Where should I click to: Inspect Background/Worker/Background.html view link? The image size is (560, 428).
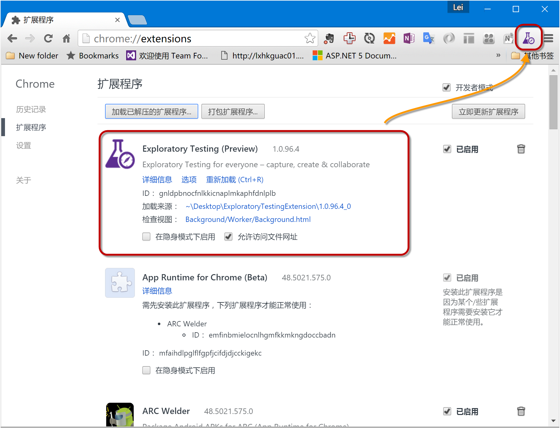coord(248,219)
